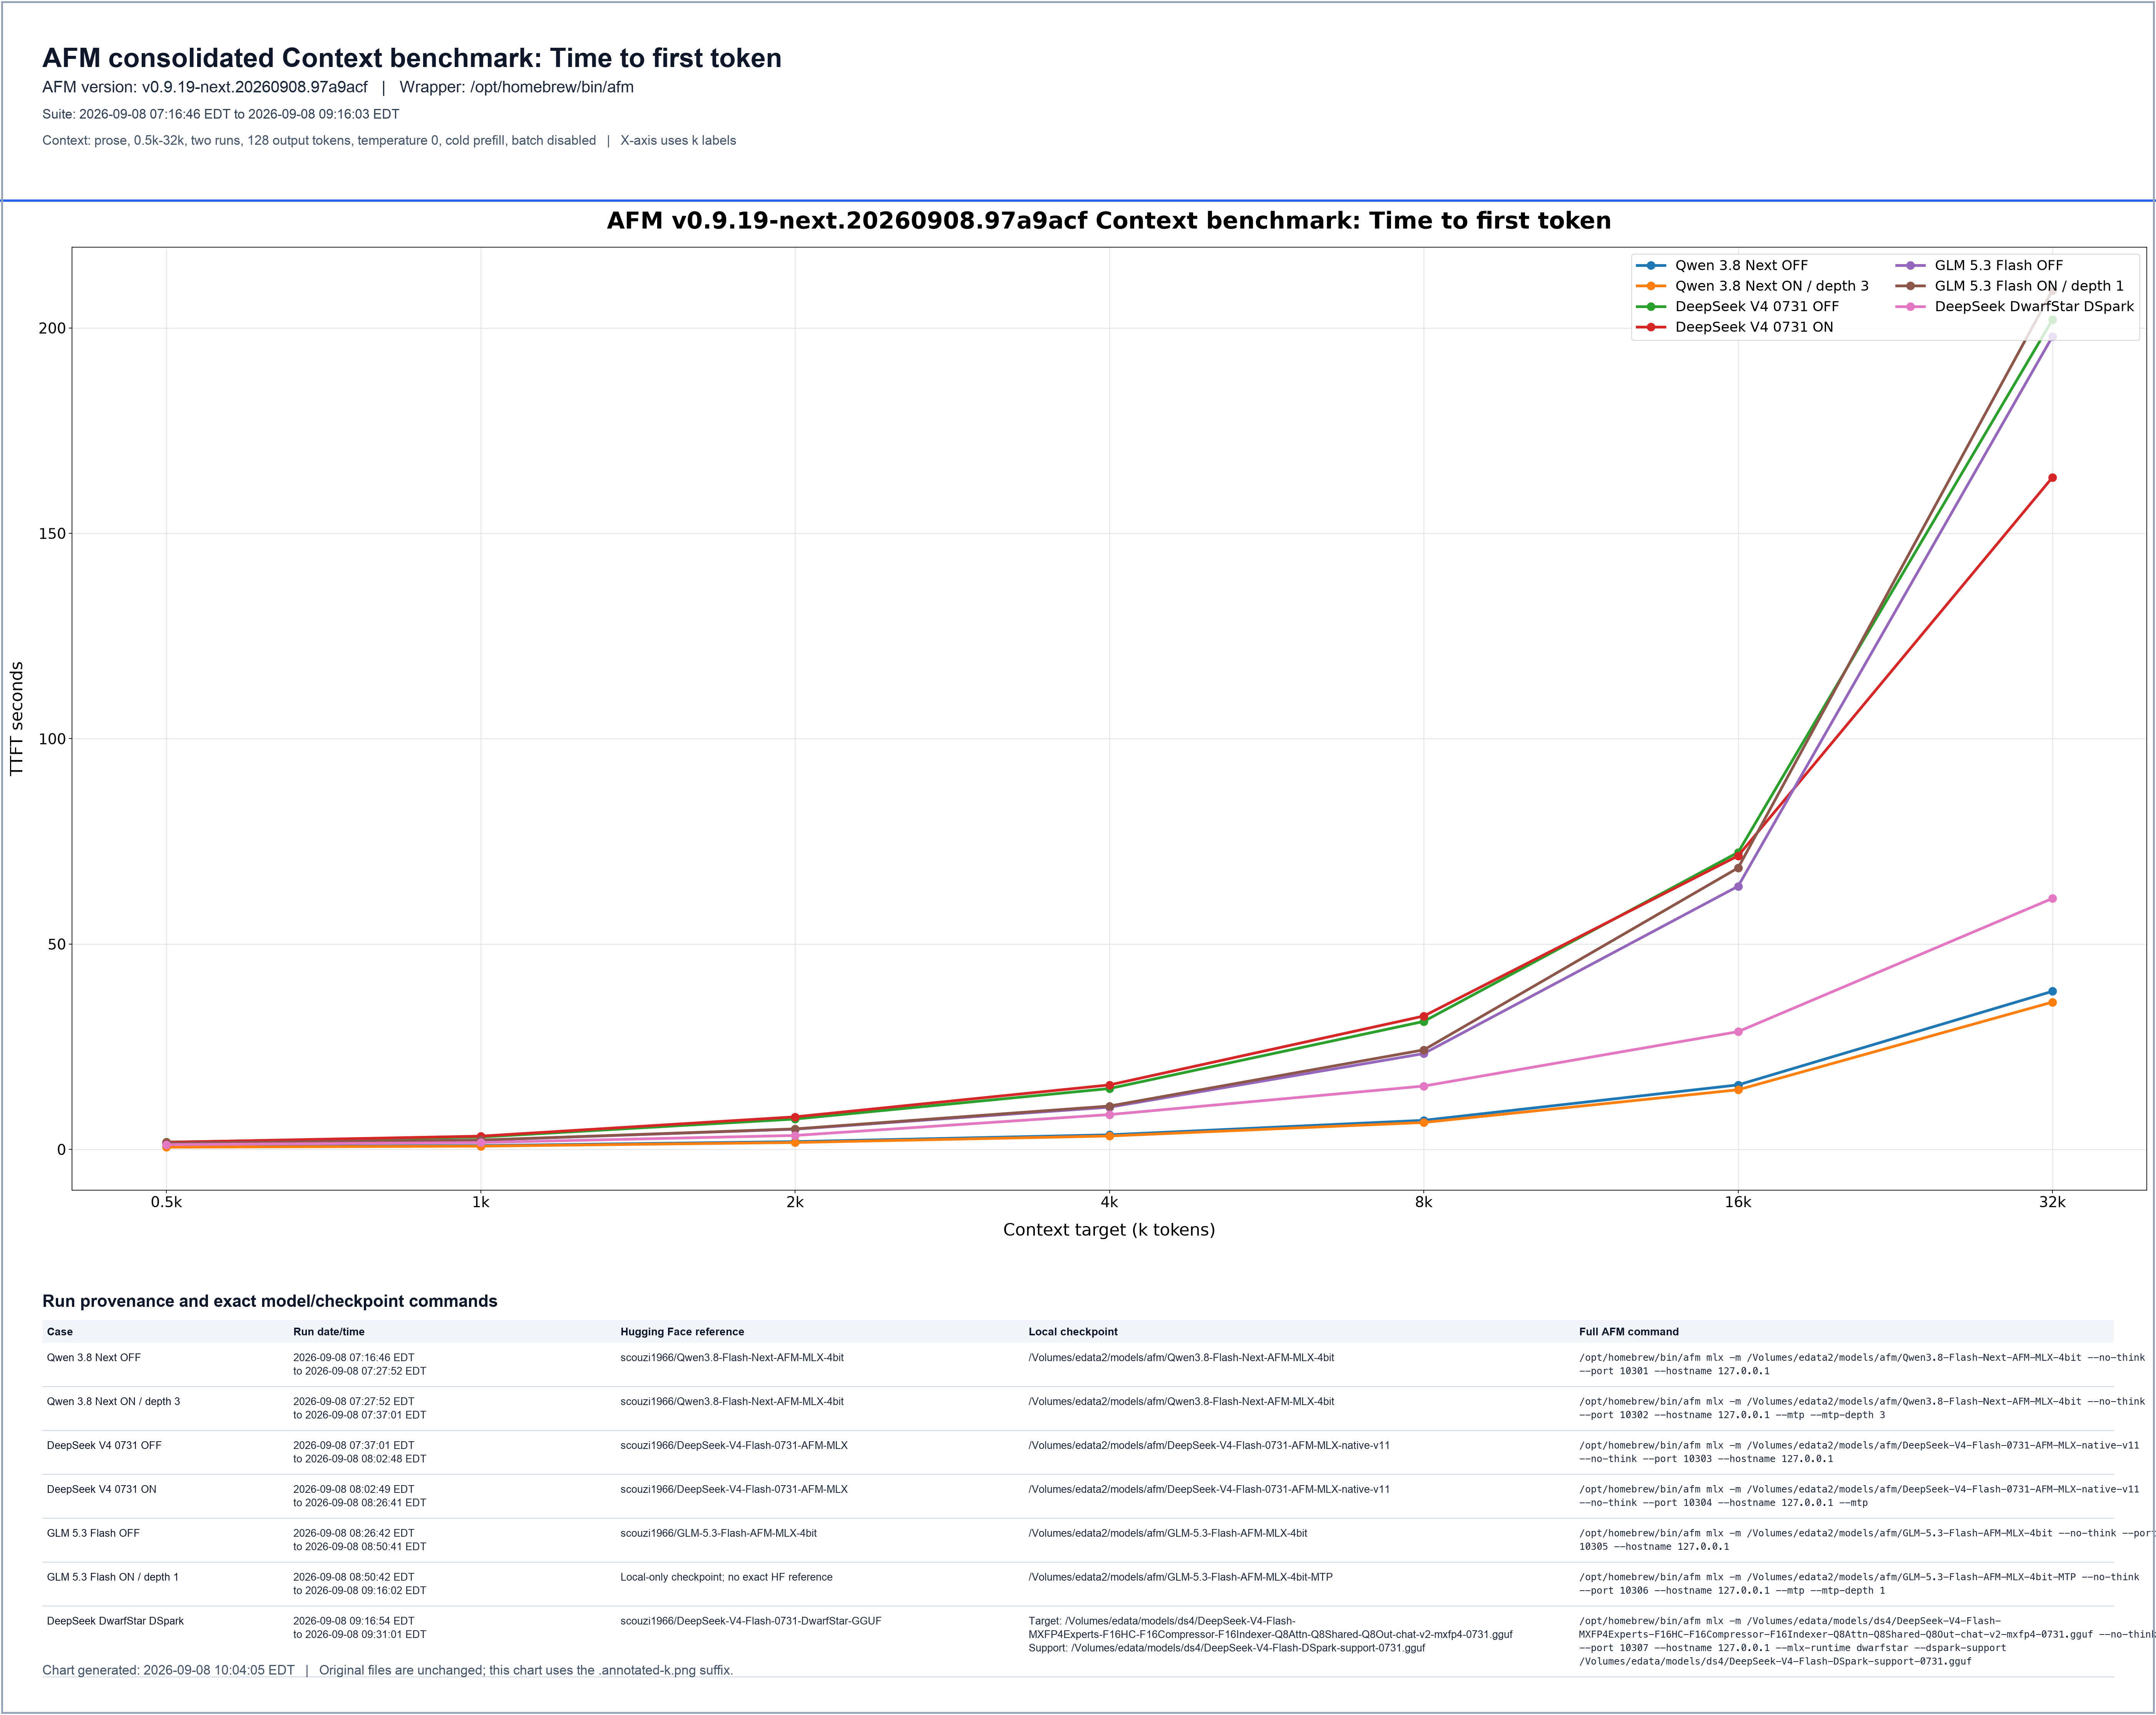Click Hugging Face reference in Qwen 3.8 Next OFF row
The image size is (2156, 1715).
coord(732,1358)
